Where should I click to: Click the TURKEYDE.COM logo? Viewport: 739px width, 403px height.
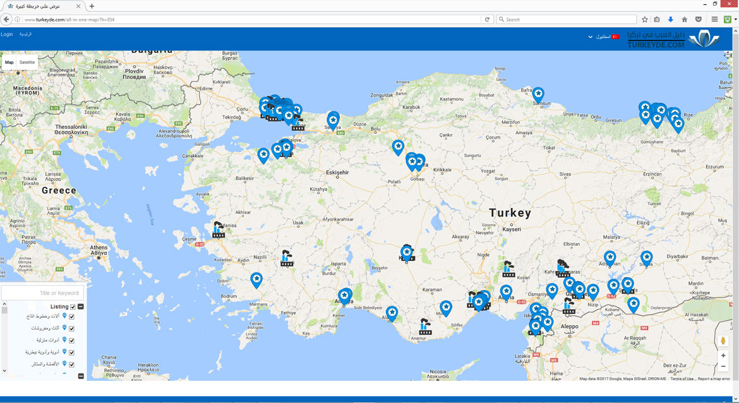(673, 40)
